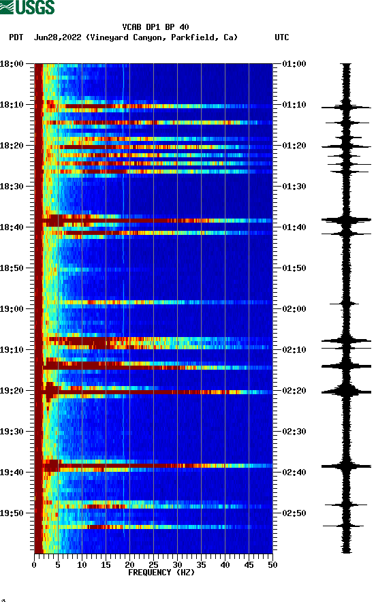Viewport: 376px width, 608px height.
Task: Click the 01:20 UTC time label
Action: pos(294,146)
